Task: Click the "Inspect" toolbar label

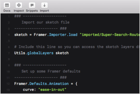Action: click(19, 11)
